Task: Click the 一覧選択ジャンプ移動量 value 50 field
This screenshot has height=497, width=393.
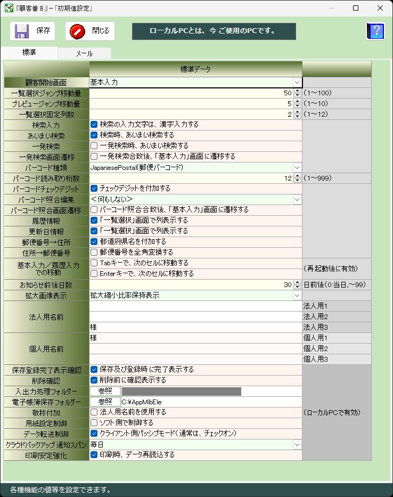Action: [x=191, y=93]
